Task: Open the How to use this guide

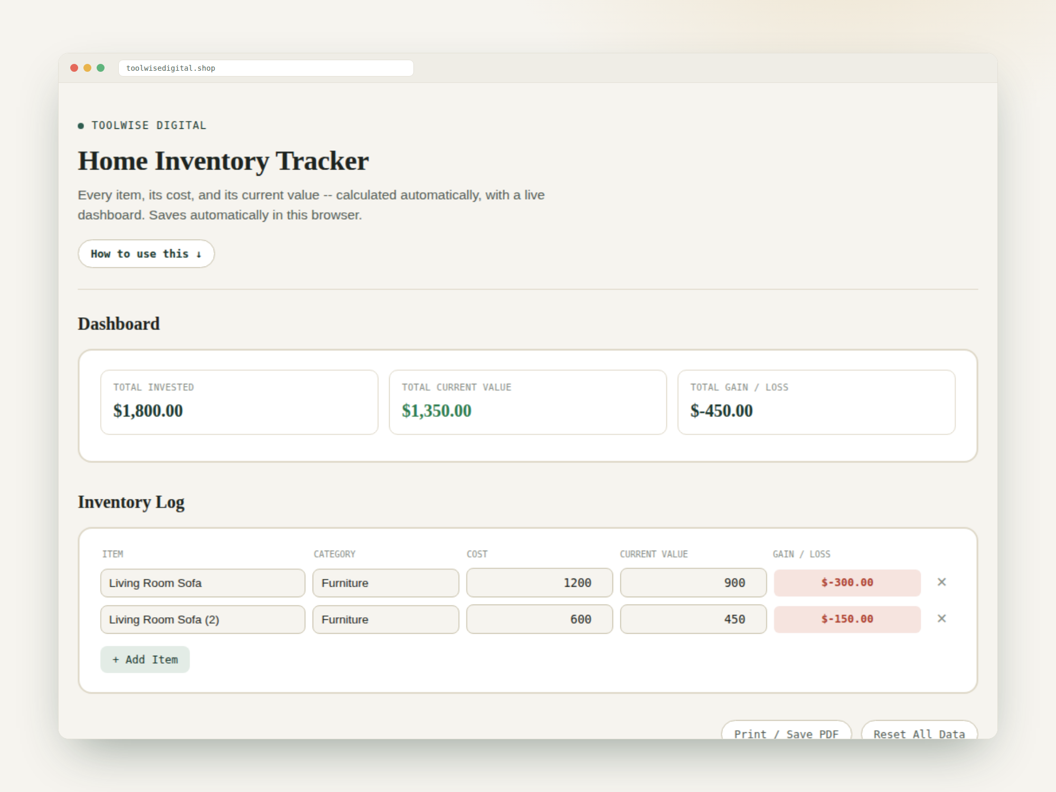Action: [146, 253]
